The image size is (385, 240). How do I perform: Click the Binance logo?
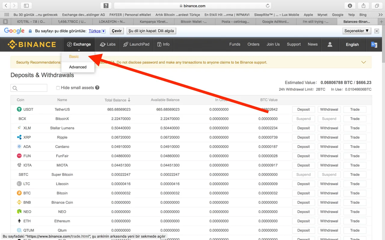32,44
